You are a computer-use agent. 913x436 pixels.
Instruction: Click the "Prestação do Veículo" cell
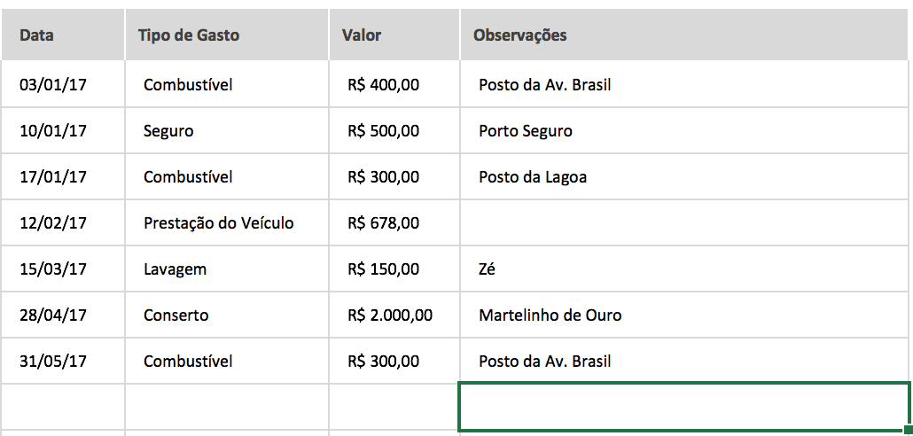tap(219, 223)
